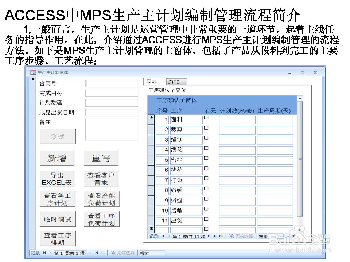Image resolution: width=350 pixels, height=262 pixels.
Task: Create new record in subform navigator
Action: pyautogui.click(x=221, y=236)
